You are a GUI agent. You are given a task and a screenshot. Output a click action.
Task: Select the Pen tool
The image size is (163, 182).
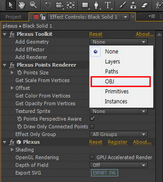click(97, 5)
